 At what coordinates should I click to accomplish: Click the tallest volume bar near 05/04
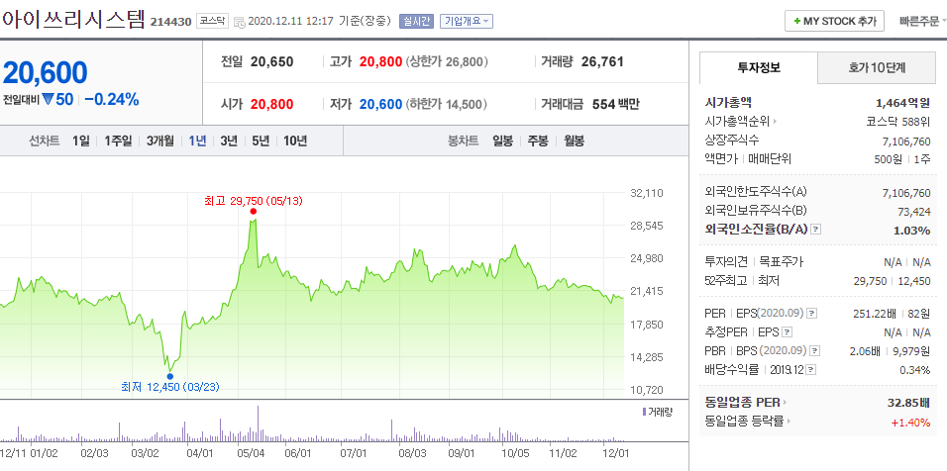click(x=258, y=424)
